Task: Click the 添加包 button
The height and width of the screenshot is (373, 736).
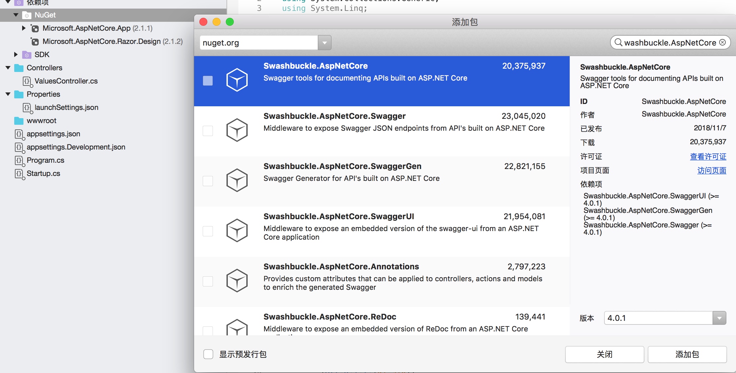Action: [687, 354]
